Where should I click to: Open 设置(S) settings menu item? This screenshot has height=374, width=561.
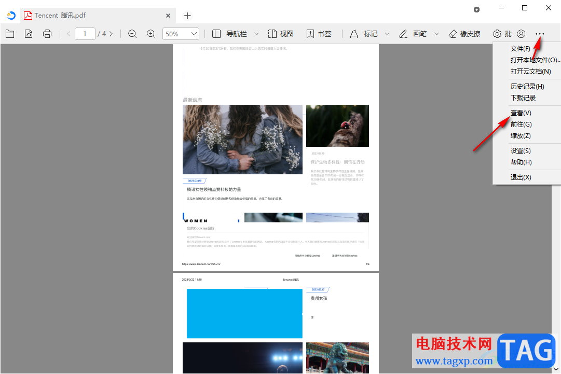click(521, 151)
